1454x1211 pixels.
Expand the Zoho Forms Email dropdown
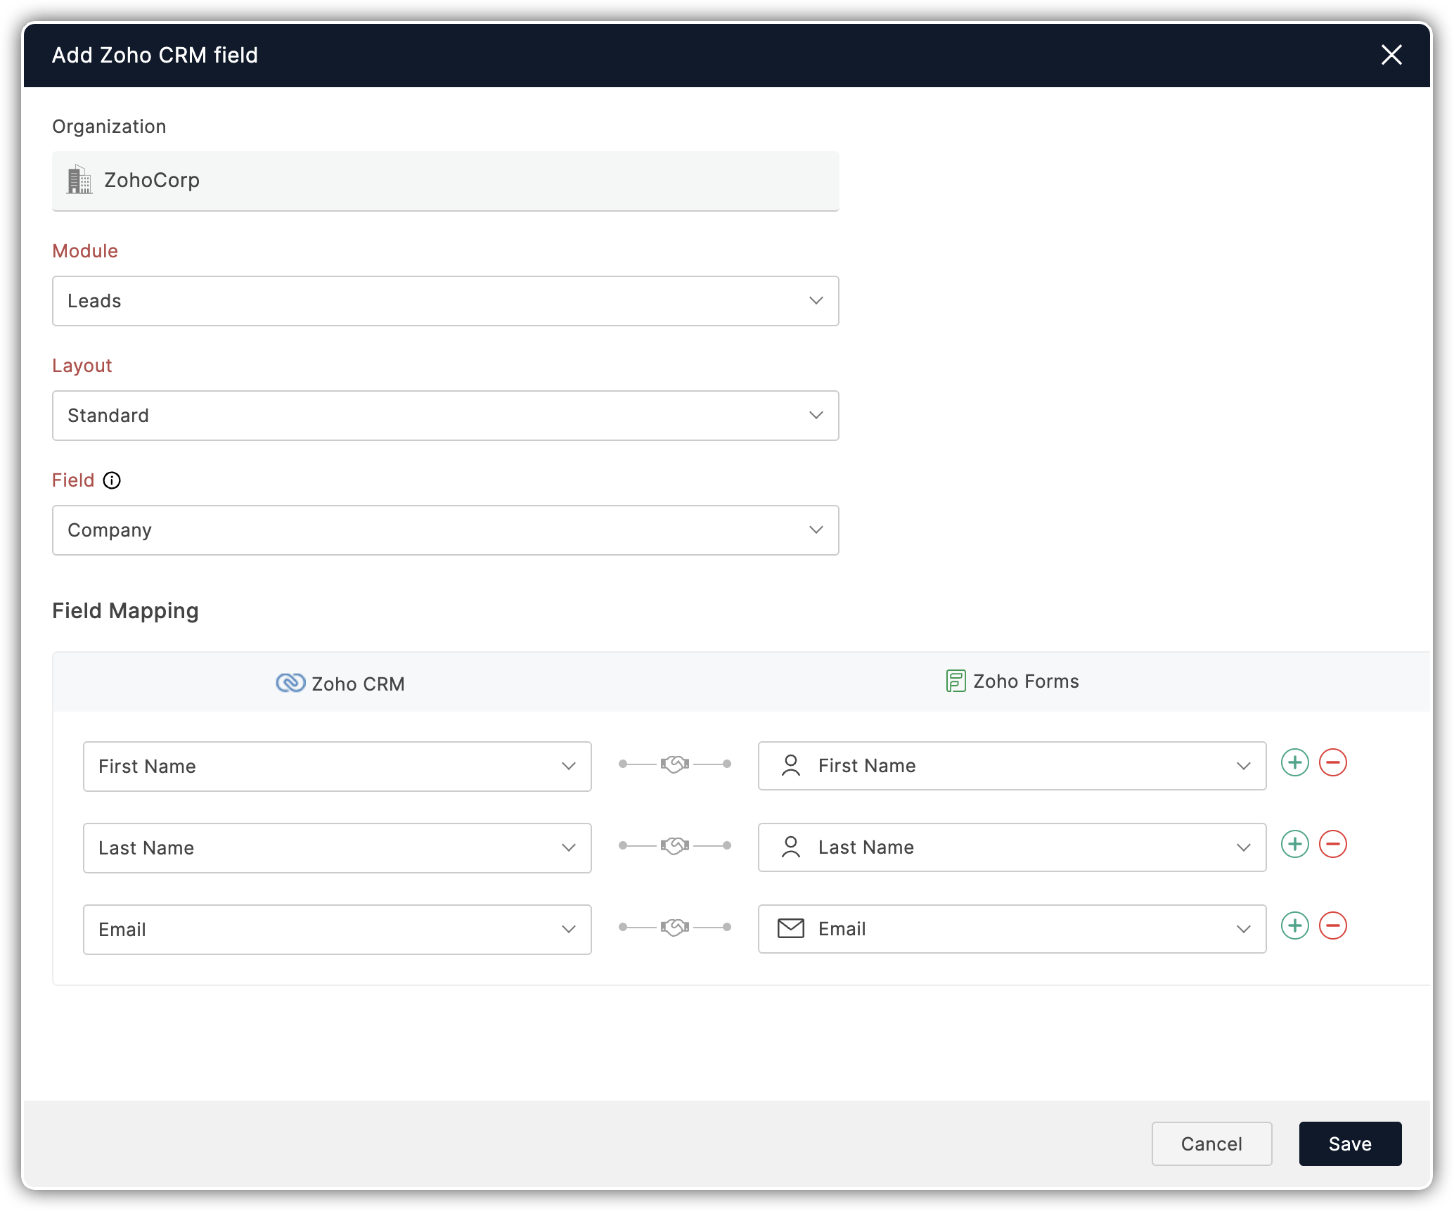click(x=1012, y=929)
